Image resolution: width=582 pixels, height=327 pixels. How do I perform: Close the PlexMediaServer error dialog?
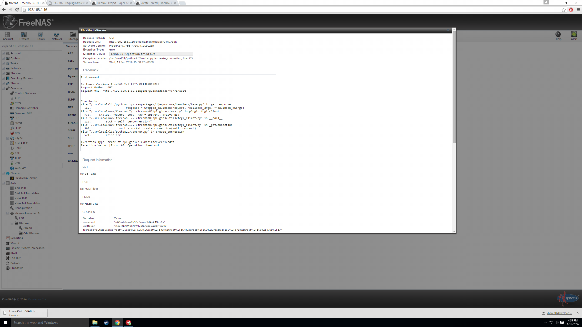[448, 30]
